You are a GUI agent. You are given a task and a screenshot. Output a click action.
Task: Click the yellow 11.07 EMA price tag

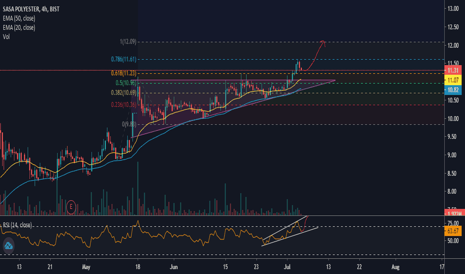pos(453,80)
